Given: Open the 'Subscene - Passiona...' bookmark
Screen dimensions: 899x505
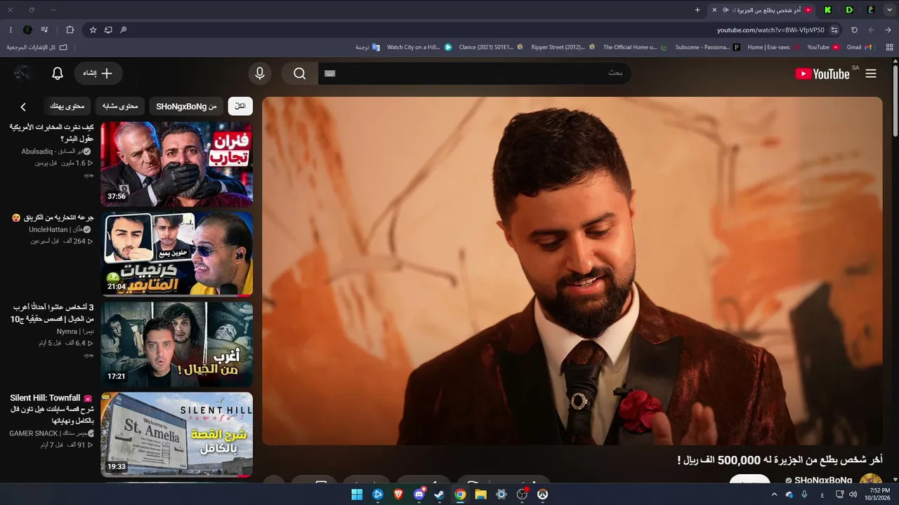Looking at the screenshot, I should coord(707,47).
